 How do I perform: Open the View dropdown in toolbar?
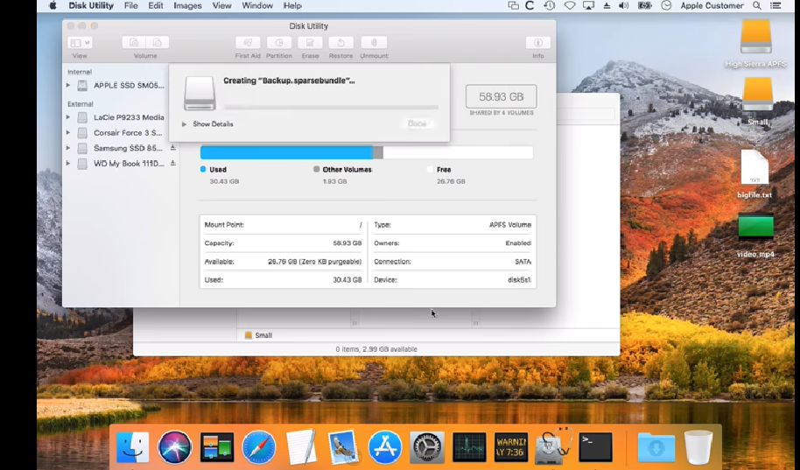pos(80,43)
